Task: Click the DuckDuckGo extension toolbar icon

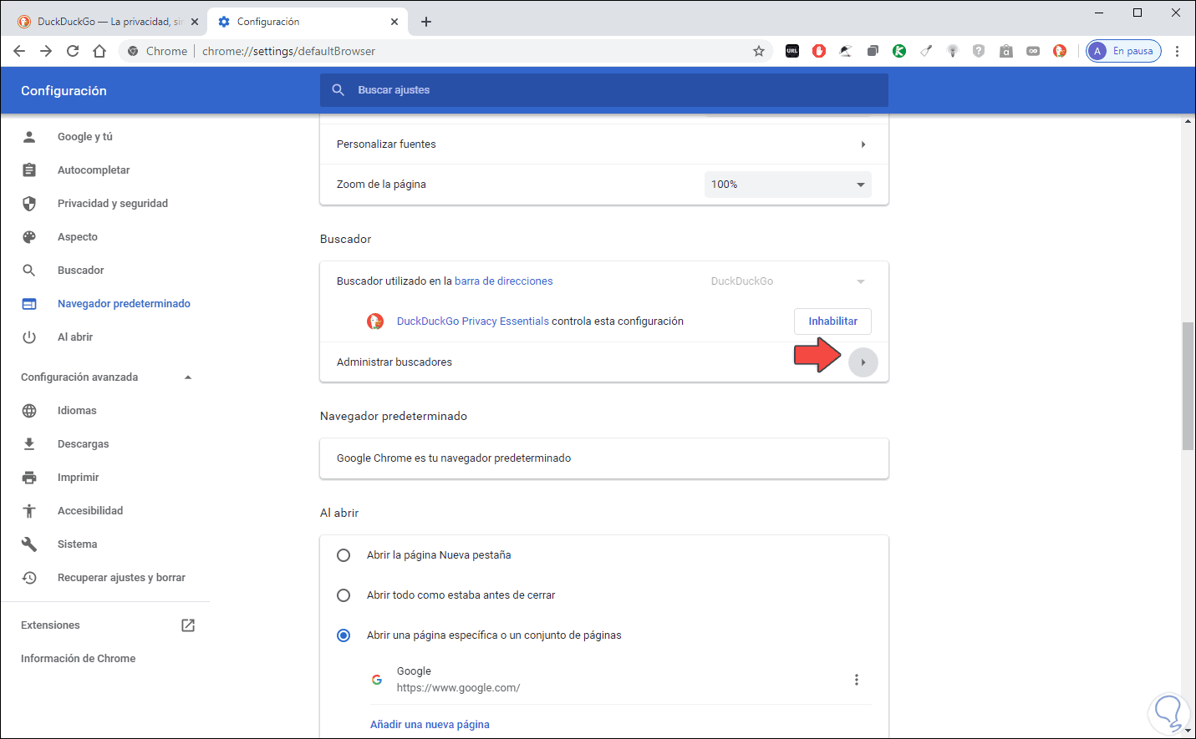Action: coord(1060,51)
